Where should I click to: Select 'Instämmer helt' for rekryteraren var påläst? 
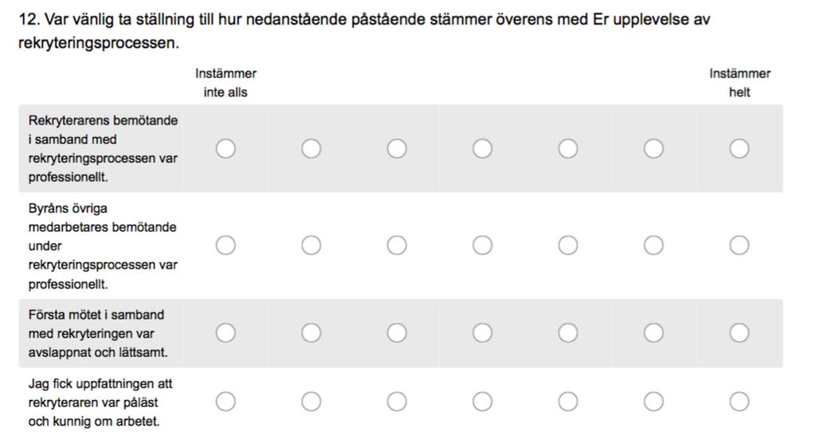pos(739,402)
